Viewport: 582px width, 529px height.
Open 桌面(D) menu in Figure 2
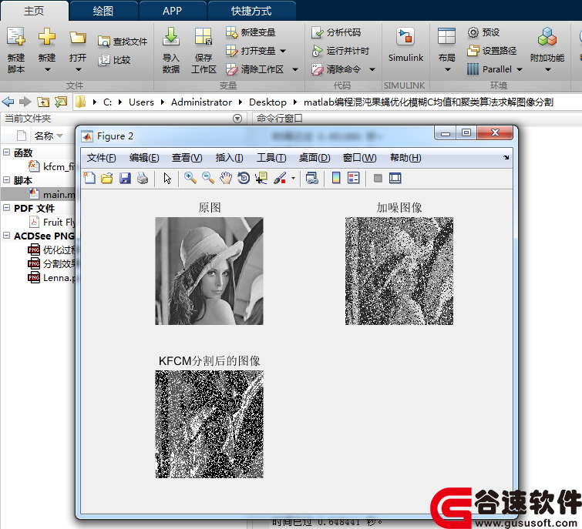coord(315,158)
